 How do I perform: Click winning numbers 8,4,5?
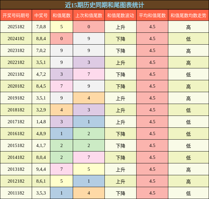41,86
